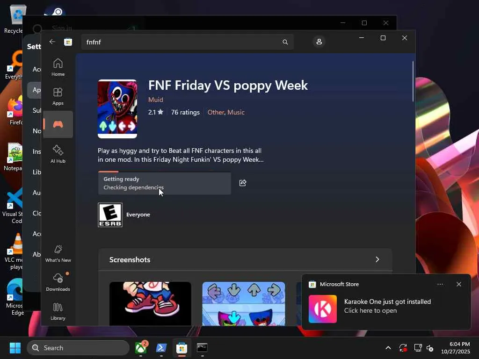
Task: Click the Other category link
Action: (216, 112)
